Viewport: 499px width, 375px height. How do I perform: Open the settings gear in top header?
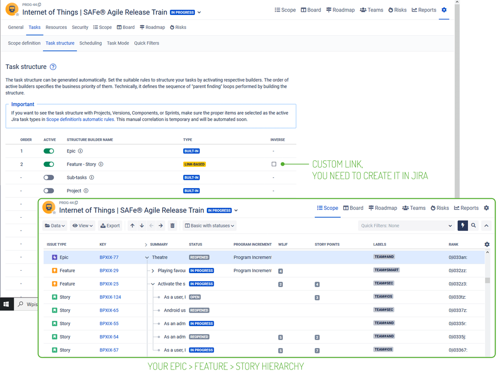444,10
